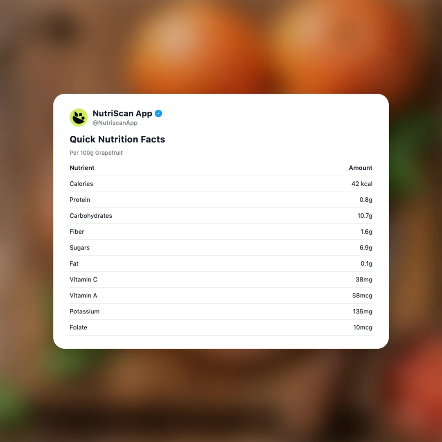Select the Sugars row label

(x=79, y=248)
